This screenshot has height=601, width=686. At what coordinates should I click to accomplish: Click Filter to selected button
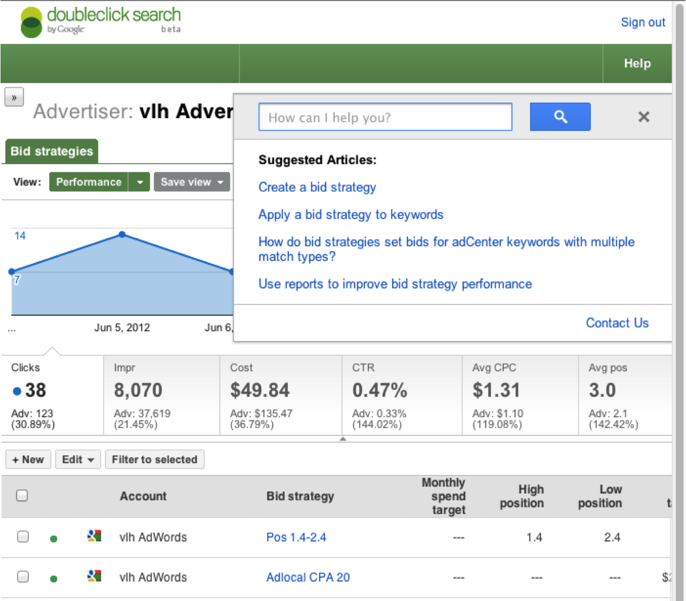tap(154, 459)
